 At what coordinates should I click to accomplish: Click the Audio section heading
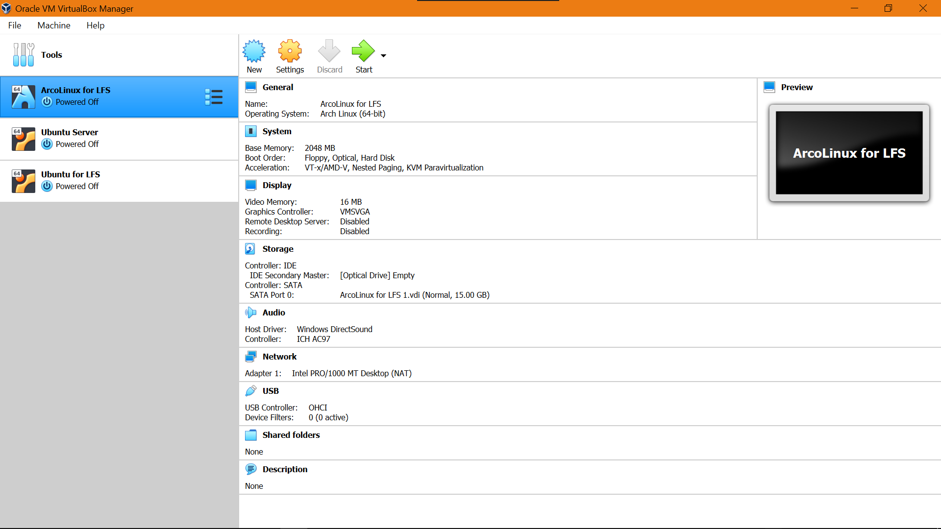click(274, 313)
